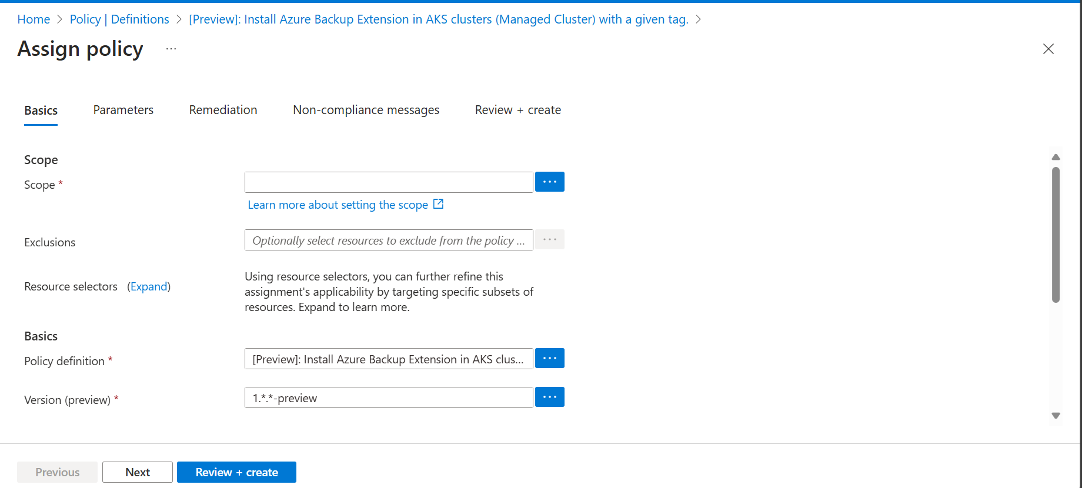Click the Scope input field
This screenshot has width=1082, height=488.
coord(389,182)
